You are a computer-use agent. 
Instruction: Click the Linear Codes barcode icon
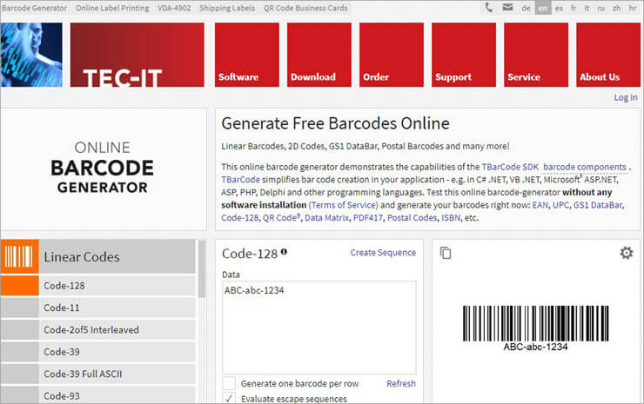tap(19, 257)
